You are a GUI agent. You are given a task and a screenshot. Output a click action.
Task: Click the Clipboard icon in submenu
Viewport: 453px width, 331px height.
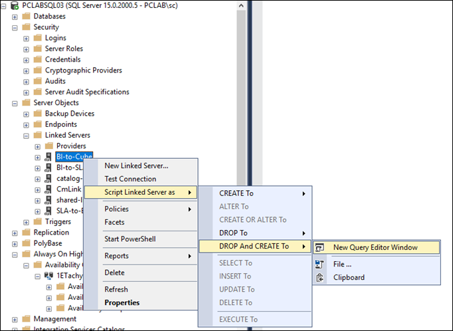click(x=320, y=278)
